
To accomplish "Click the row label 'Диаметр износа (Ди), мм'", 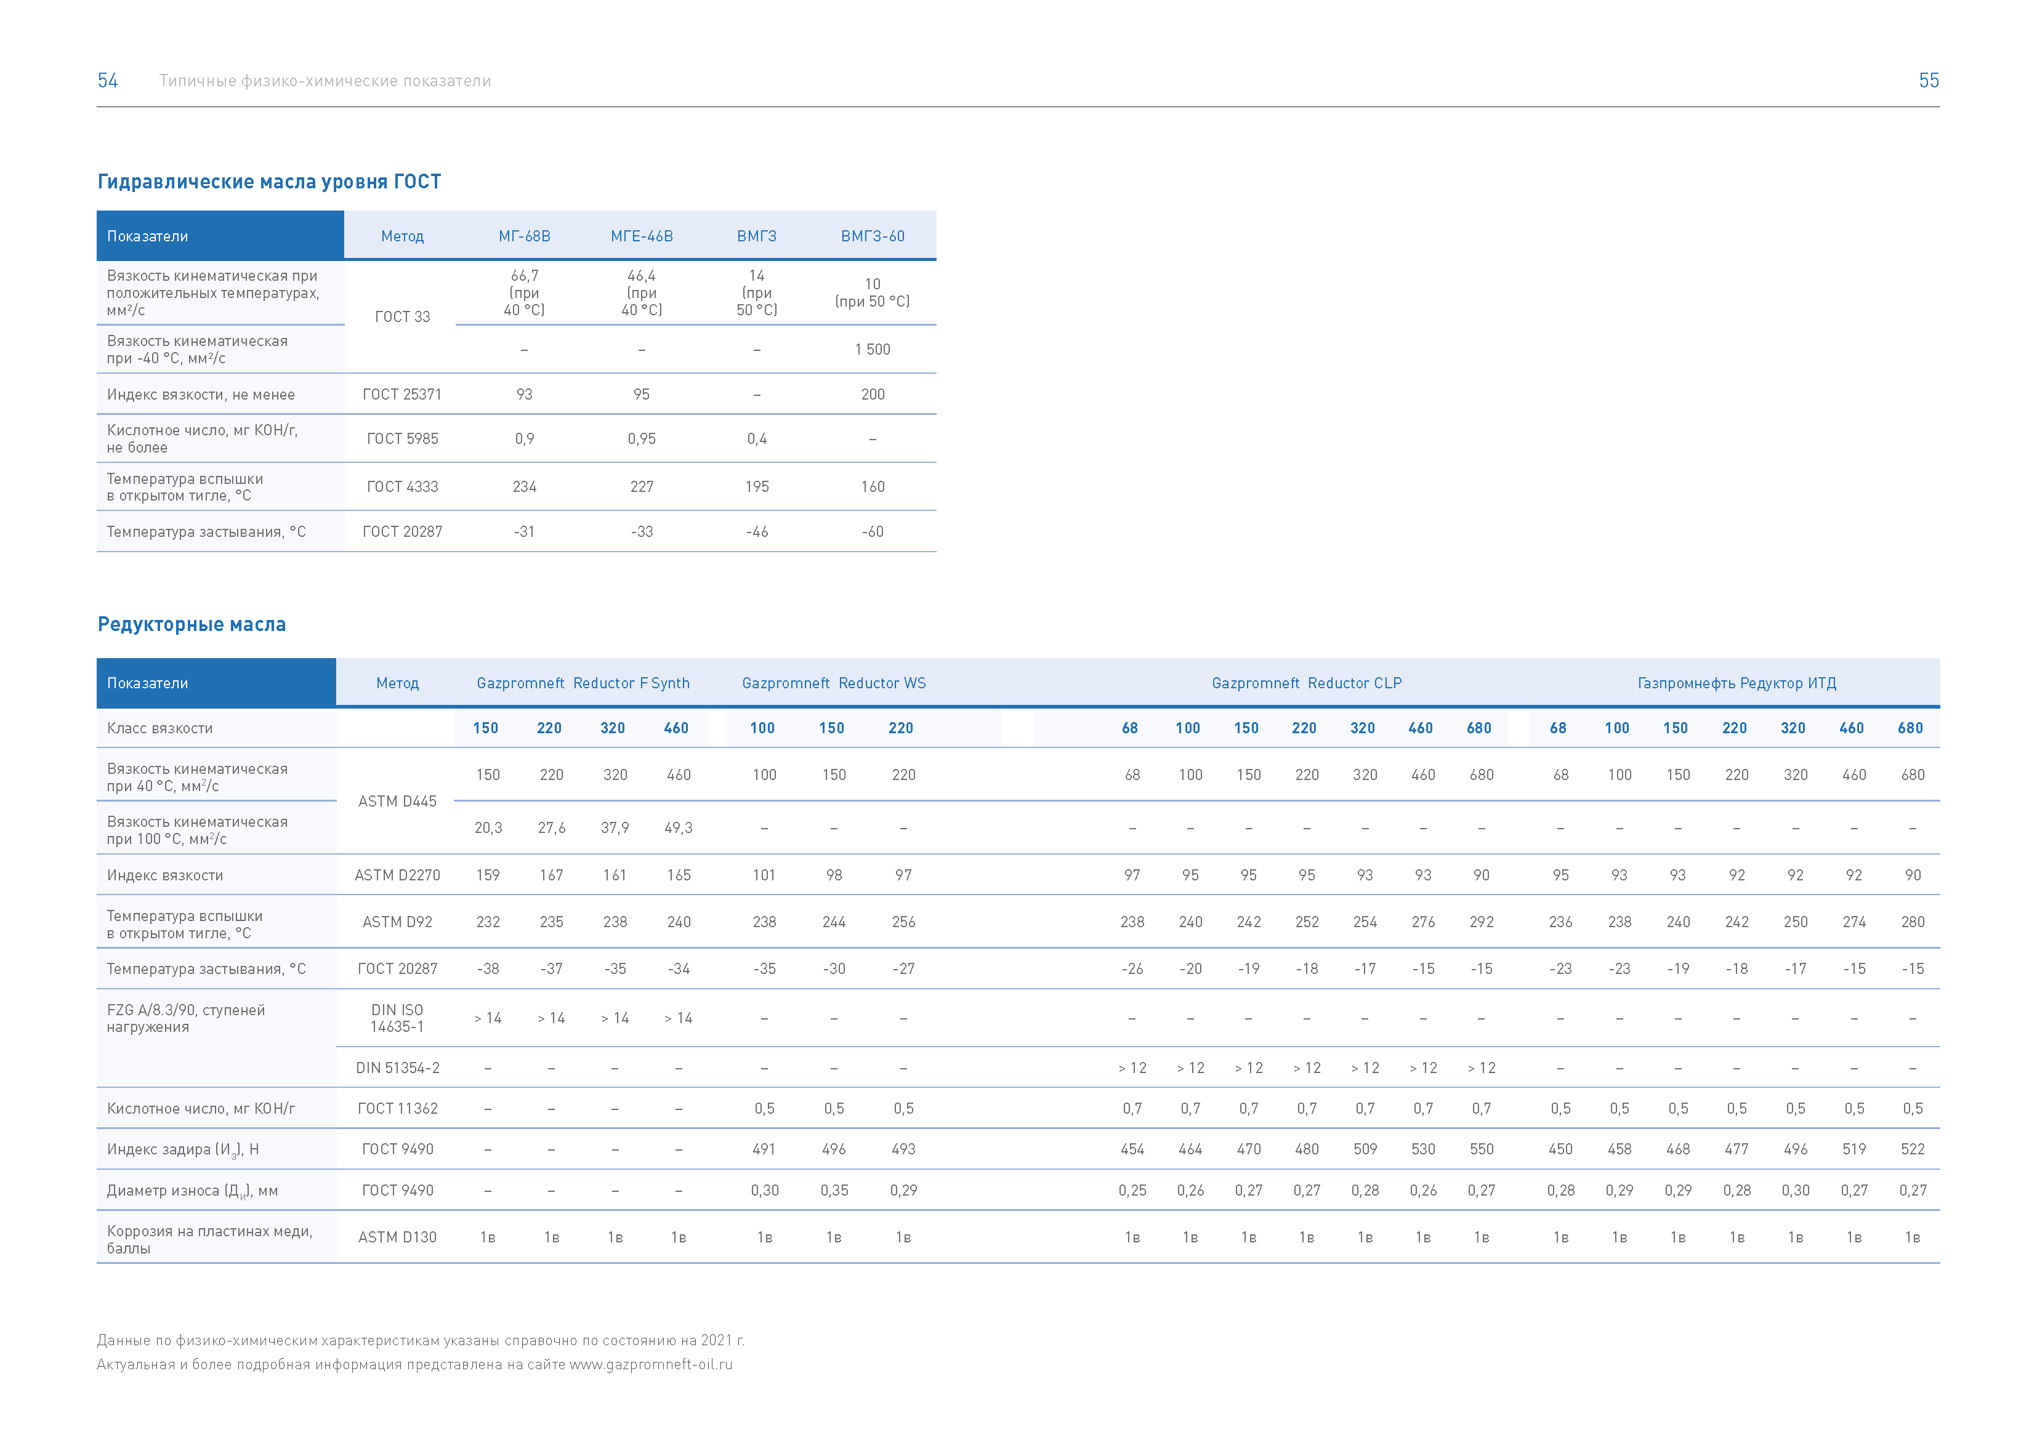I will pyautogui.click(x=193, y=1191).
